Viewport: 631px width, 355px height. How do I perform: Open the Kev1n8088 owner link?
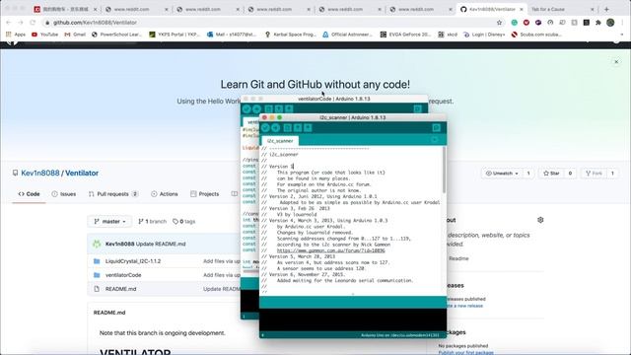click(x=40, y=174)
